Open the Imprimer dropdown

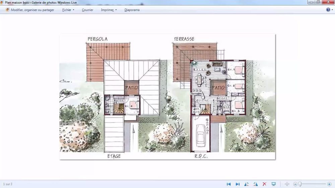(109, 10)
